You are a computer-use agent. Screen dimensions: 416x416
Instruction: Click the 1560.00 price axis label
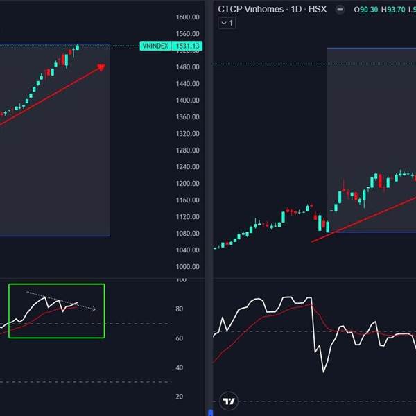click(x=188, y=34)
